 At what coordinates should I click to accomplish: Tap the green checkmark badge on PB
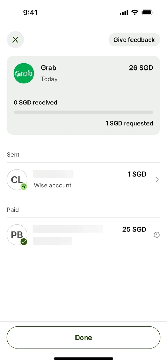click(24, 242)
